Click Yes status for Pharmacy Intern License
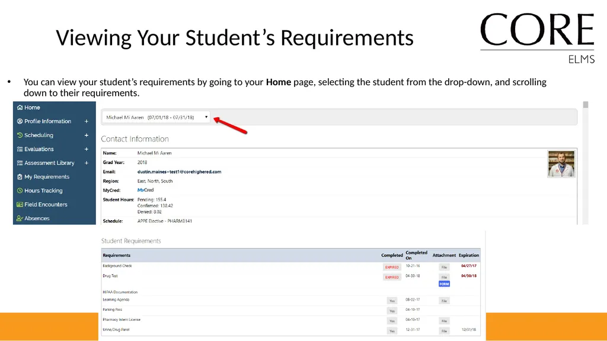This screenshot has height=341, width=607. point(392,321)
